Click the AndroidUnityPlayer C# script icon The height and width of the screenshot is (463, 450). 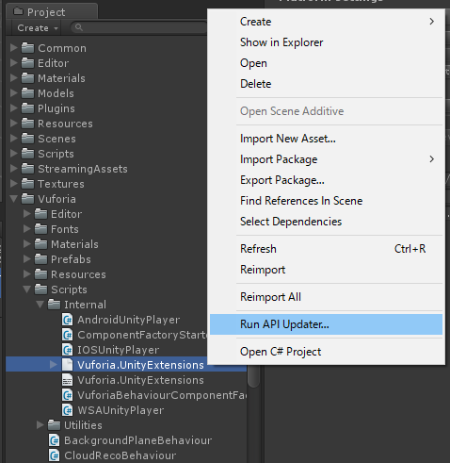coord(68,320)
